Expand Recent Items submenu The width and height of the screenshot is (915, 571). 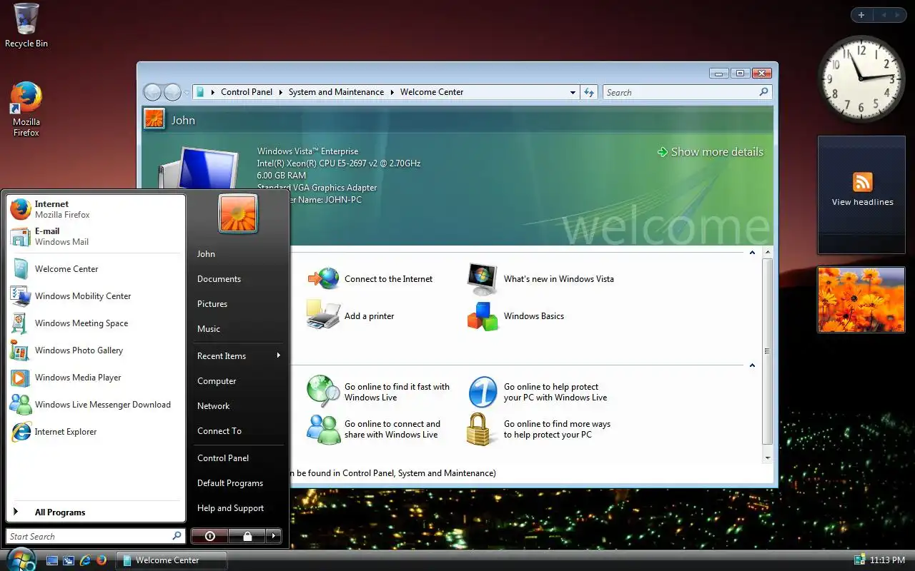(237, 356)
